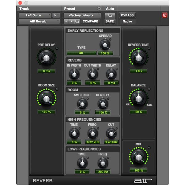Toggle the automation LED beside Pre Delay
Viewport: 185px width, 185px height.
coord(57,48)
